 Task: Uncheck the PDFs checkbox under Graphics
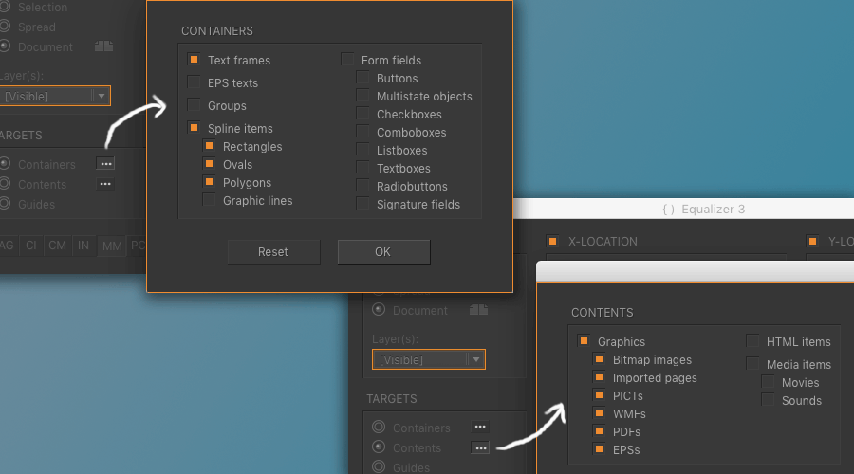tap(599, 431)
